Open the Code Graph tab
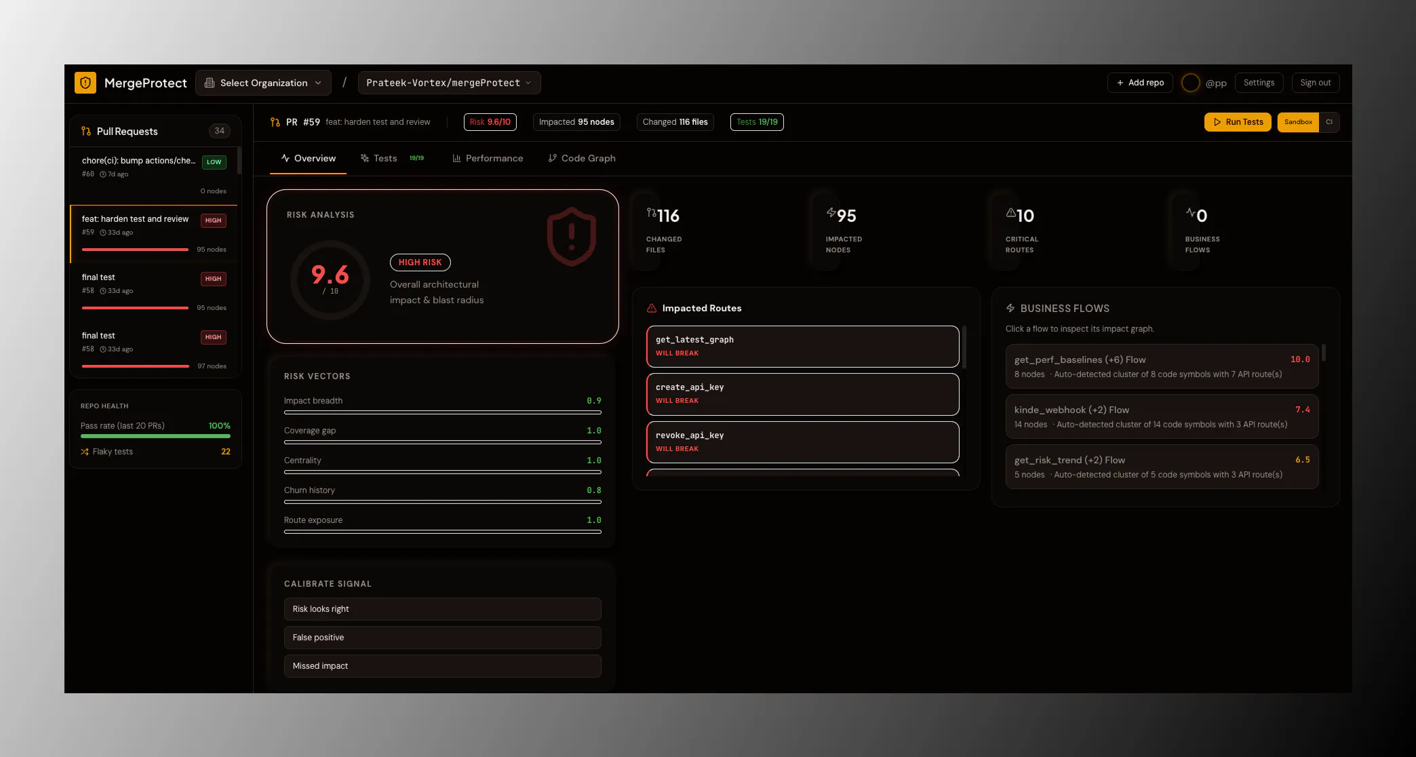 (582, 158)
